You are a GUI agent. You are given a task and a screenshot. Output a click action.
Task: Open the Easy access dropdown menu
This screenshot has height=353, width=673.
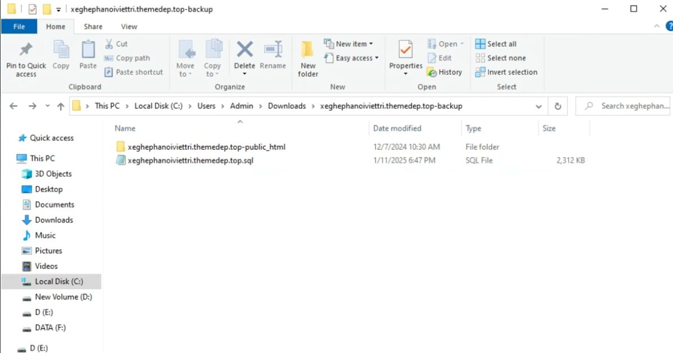click(352, 58)
